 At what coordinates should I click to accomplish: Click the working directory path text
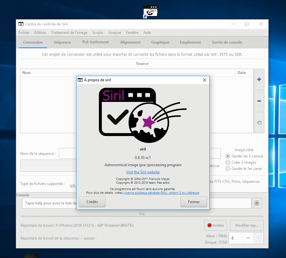pos(95,225)
